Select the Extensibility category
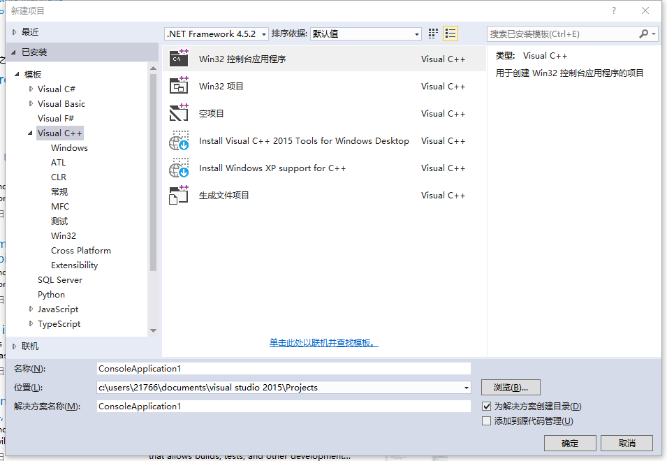Image resolution: width=667 pixels, height=461 pixels. (x=75, y=265)
